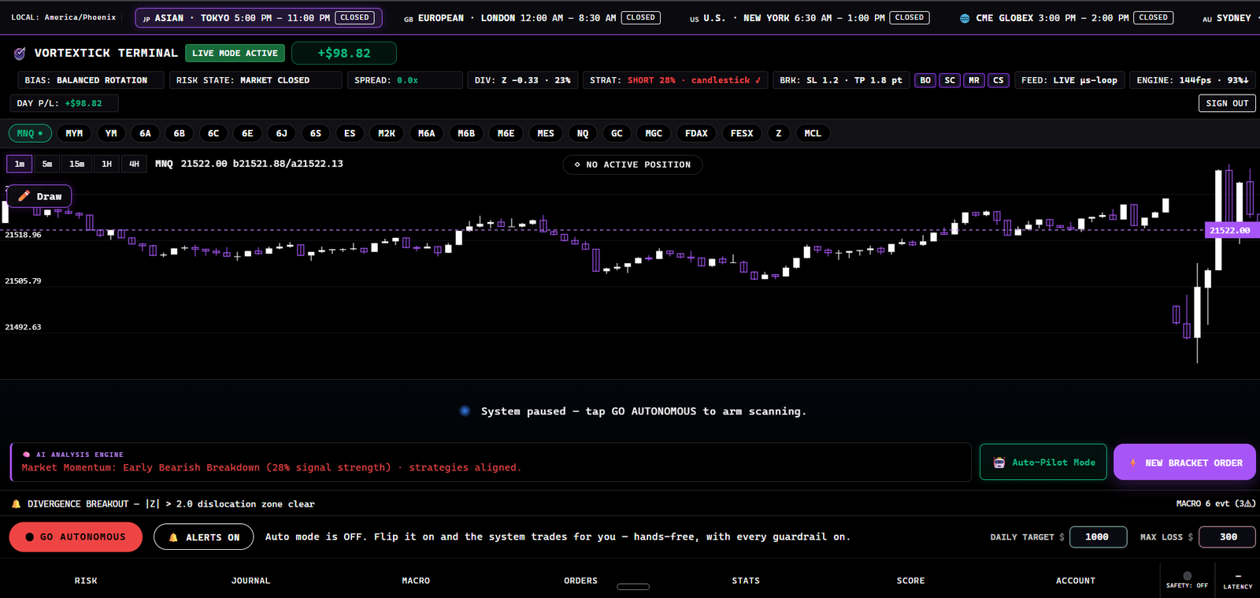Toggle the BO strategy chip
Viewport: 1260px width, 598px height.
tap(925, 80)
